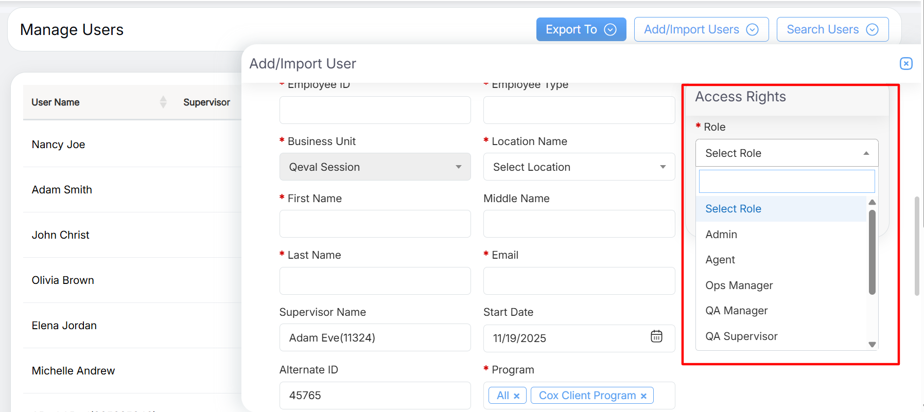Sort the table by User Name

click(163, 102)
